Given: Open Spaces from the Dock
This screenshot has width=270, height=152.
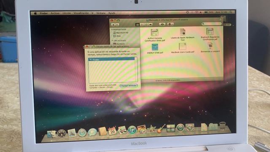Looking at the screenshot, I should 171,128.
